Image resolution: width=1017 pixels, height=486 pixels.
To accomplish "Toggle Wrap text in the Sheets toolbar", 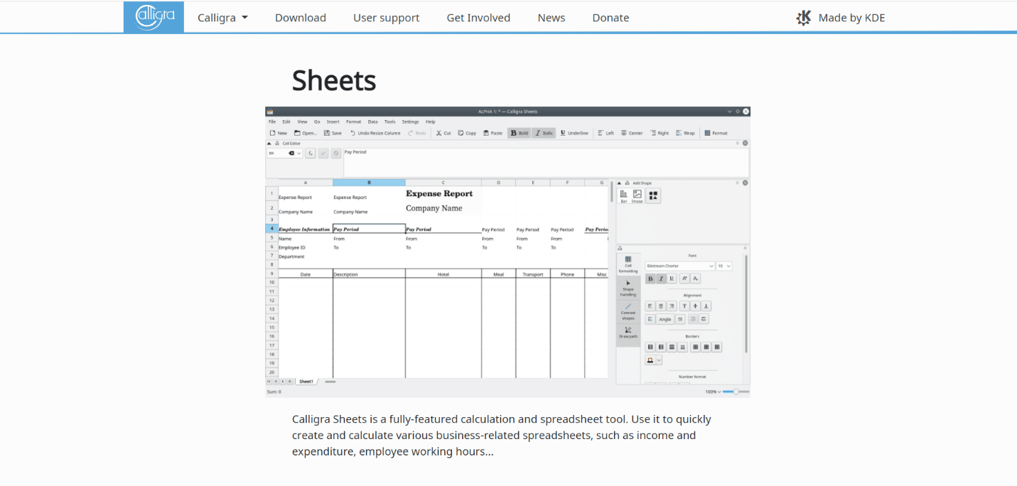I will 686,133.
